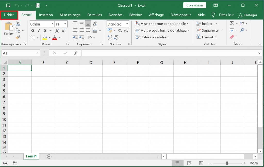This screenshot has width=264, height=167.
Task: Apply the format painter brush
Action: [18, 37]
